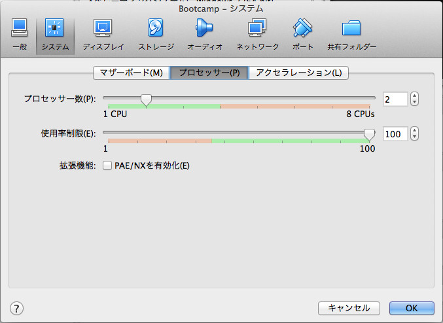This screenshot has width=443, height=323.
Task: Click the Bootcamp – システム window title
Action: click(x=221, y=8)
